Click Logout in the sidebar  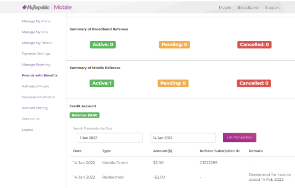click(x=28, y=130)
